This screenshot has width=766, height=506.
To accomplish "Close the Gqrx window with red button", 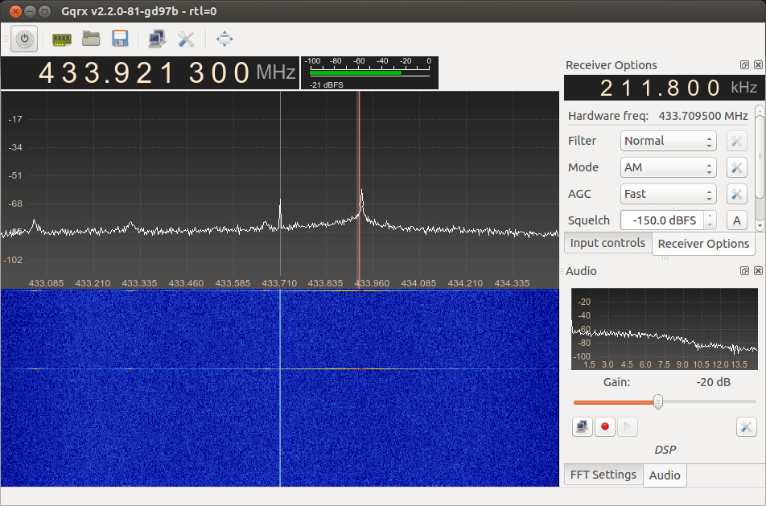I will (x=15, y=10).
